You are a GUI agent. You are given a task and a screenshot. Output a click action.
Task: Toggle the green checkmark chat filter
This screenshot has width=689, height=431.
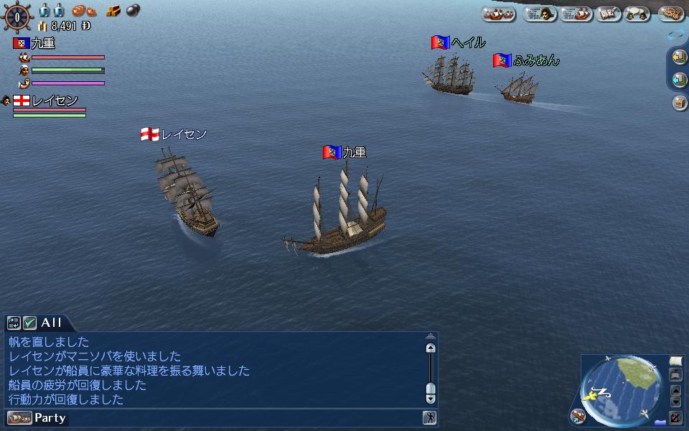point(29,323)
